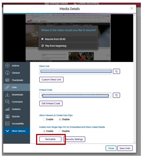Viewport: 142px width, 158px height.
Task: View the Analytics chart icon
Action: pos(7,109)
